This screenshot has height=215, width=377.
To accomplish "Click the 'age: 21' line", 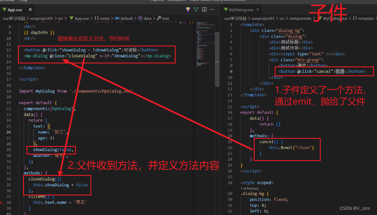I will (46, 138).
